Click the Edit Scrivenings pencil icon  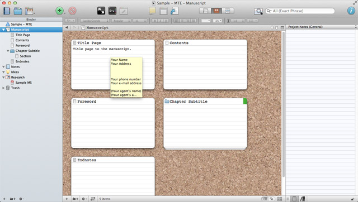click(x=124, y=11)
